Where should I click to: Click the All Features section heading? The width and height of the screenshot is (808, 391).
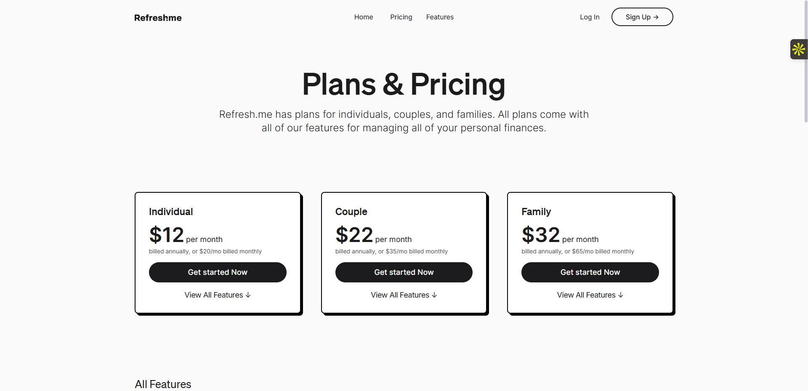pyautogui.click(x=163, y=384)
